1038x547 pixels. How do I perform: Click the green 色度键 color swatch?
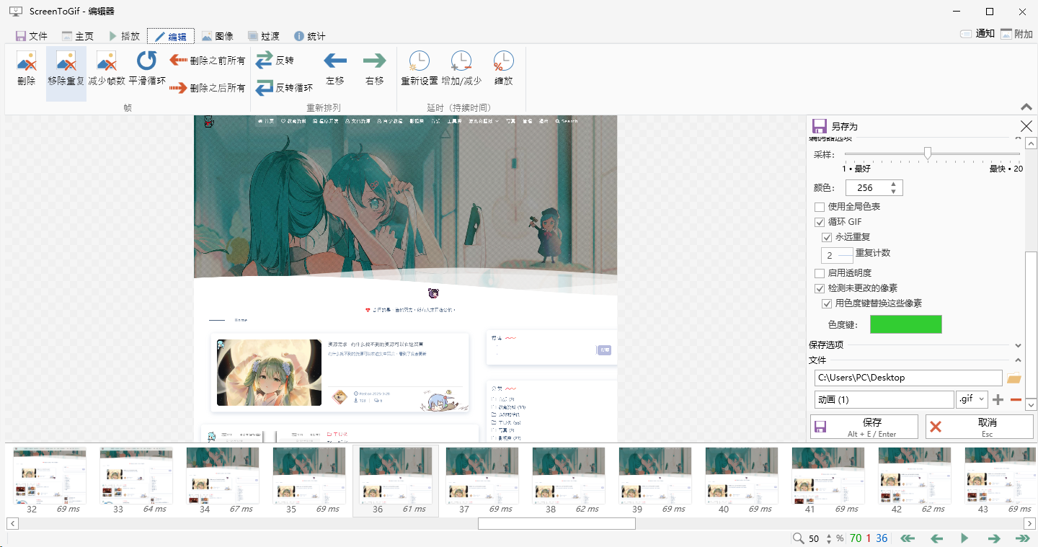[x=905, y=324]
